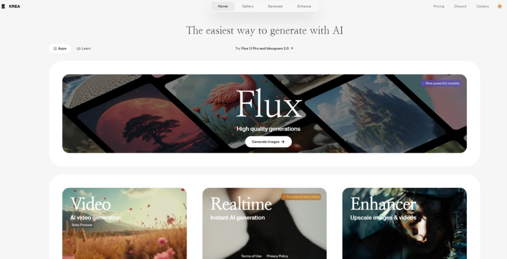Viewport: 507px width, 259px height.
Task: Click the arrow in Generate Images button
Action: (283, 141)
